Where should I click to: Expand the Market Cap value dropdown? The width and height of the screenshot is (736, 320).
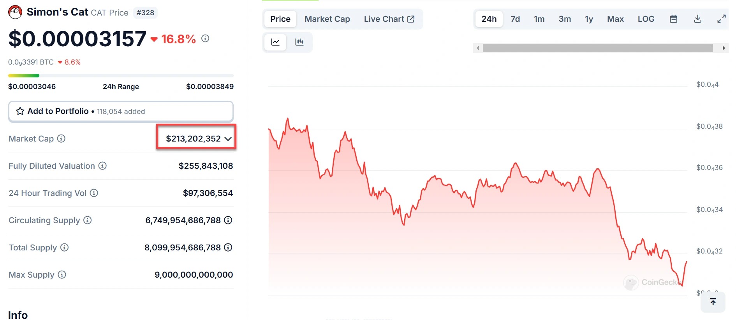pos(228,139)
